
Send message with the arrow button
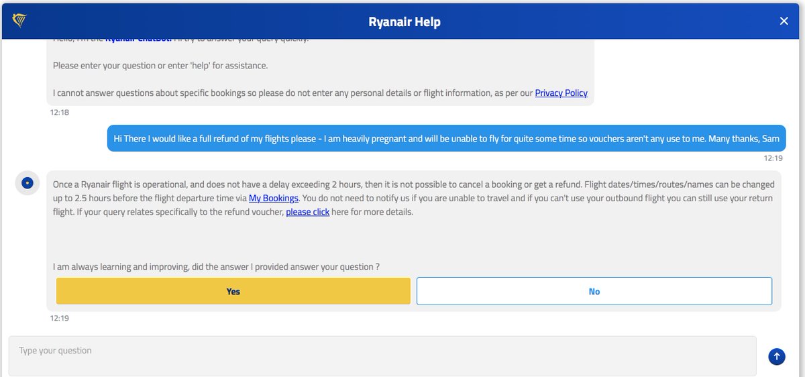point(777,356)
